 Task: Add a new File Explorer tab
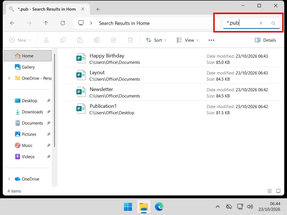point(98,9)
